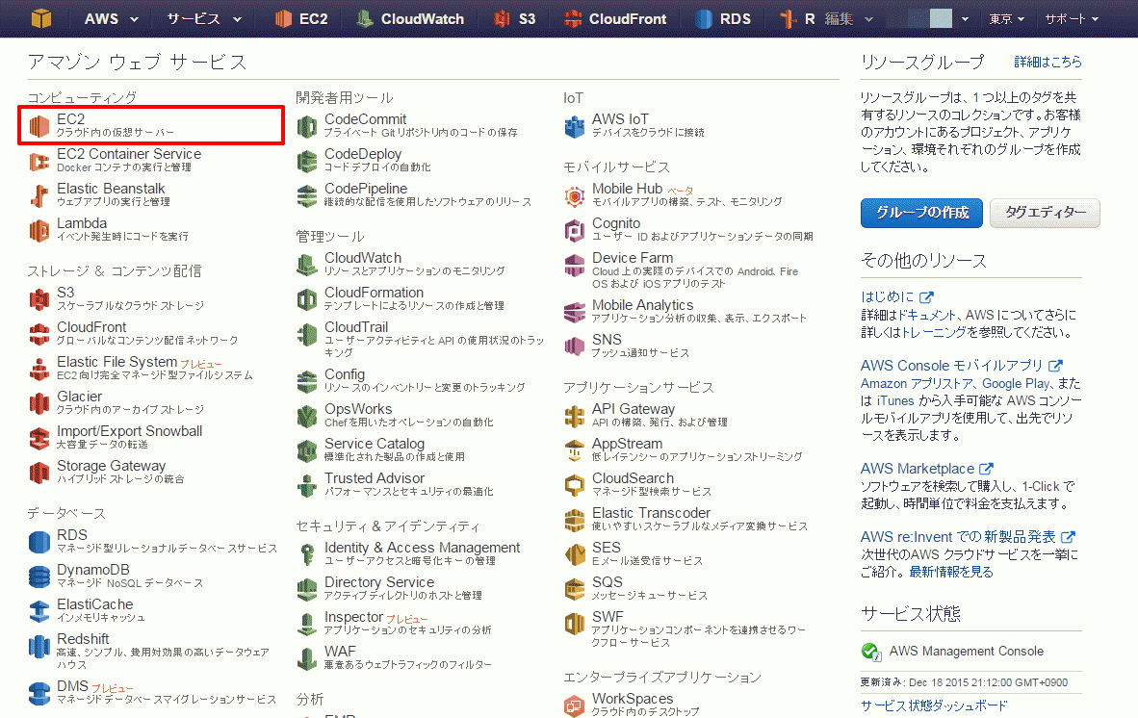This screenshot has width=1138, height=718.
Task: Click the AWS cube logo icon
Action: (41, 18)
